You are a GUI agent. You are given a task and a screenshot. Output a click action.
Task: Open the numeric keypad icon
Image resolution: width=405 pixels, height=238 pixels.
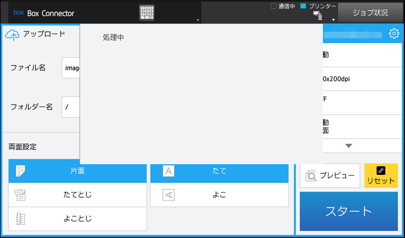pyautogui.click(x=146, y=13)
